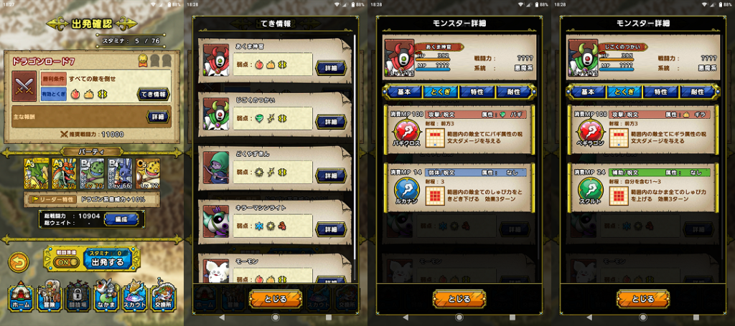Open 詳細 for キラーマシンライト

331,229
